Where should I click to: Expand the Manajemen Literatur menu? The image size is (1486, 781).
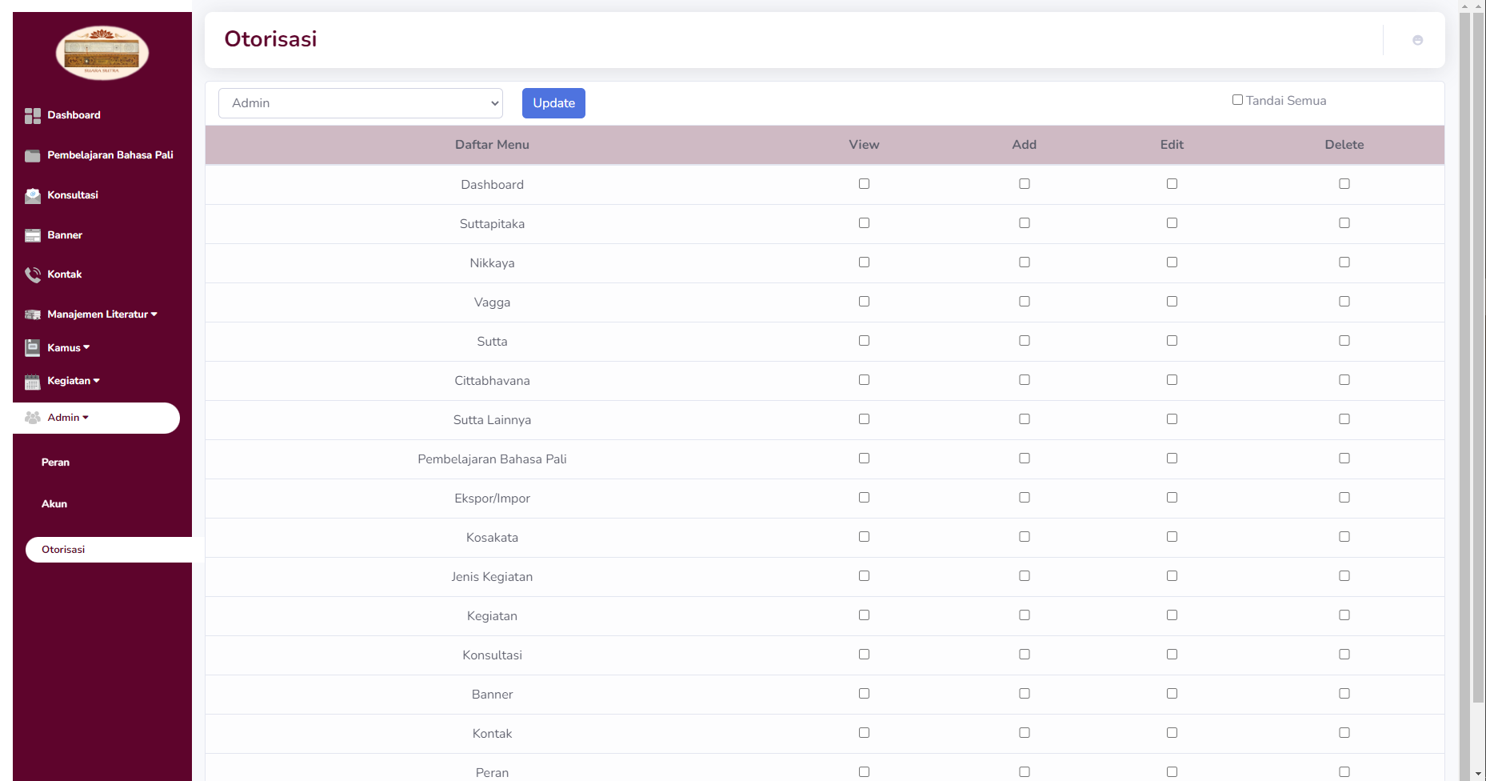[x=102, y=314]
